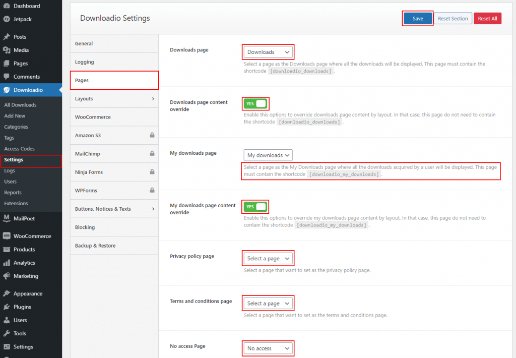The image size is (516, 358).
Task: Click the MailPoet M icon
Action: [7, 218]
